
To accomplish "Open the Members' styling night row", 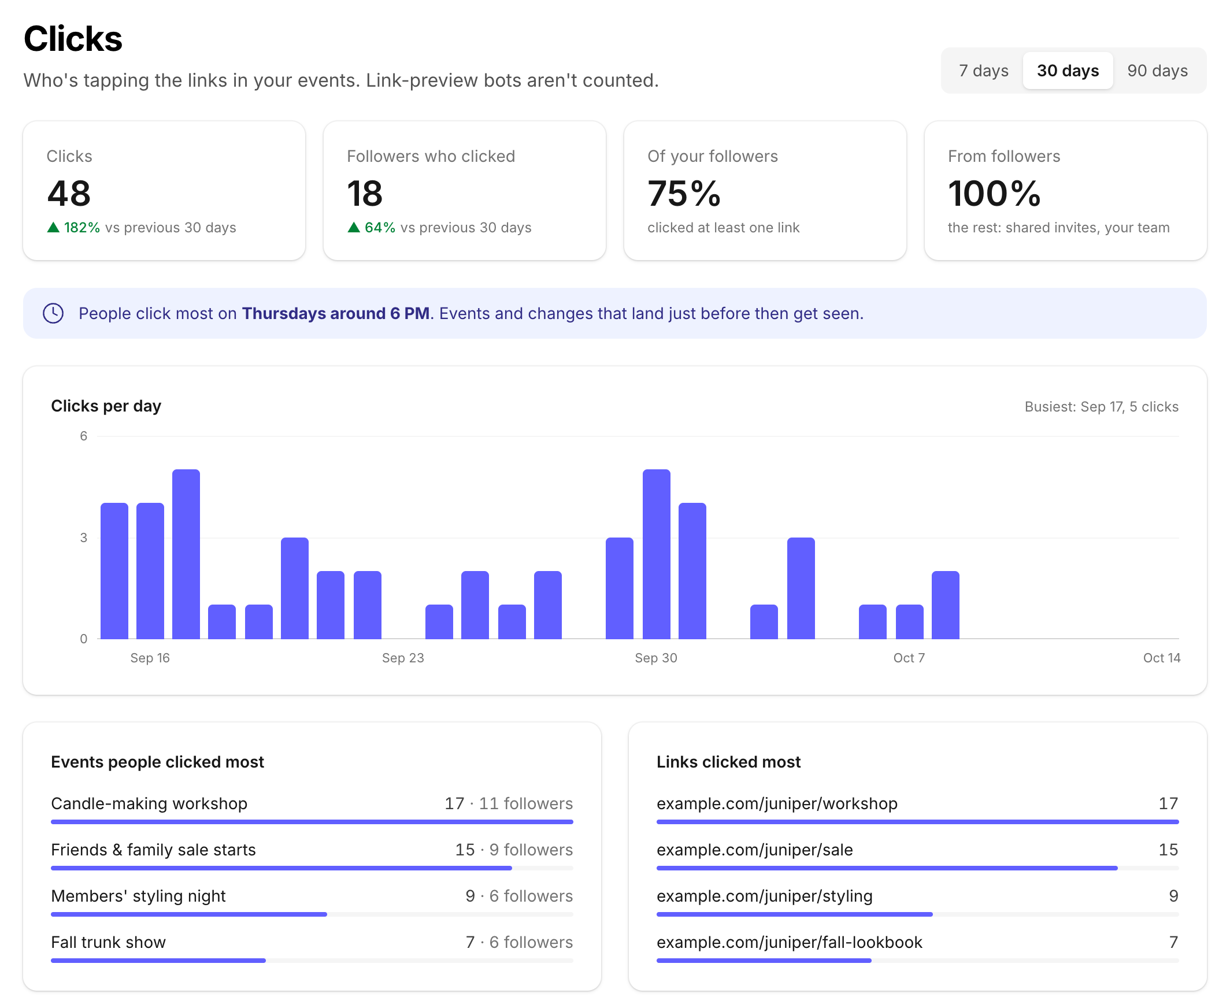I will pyautogui.click(x=312, y=902).
